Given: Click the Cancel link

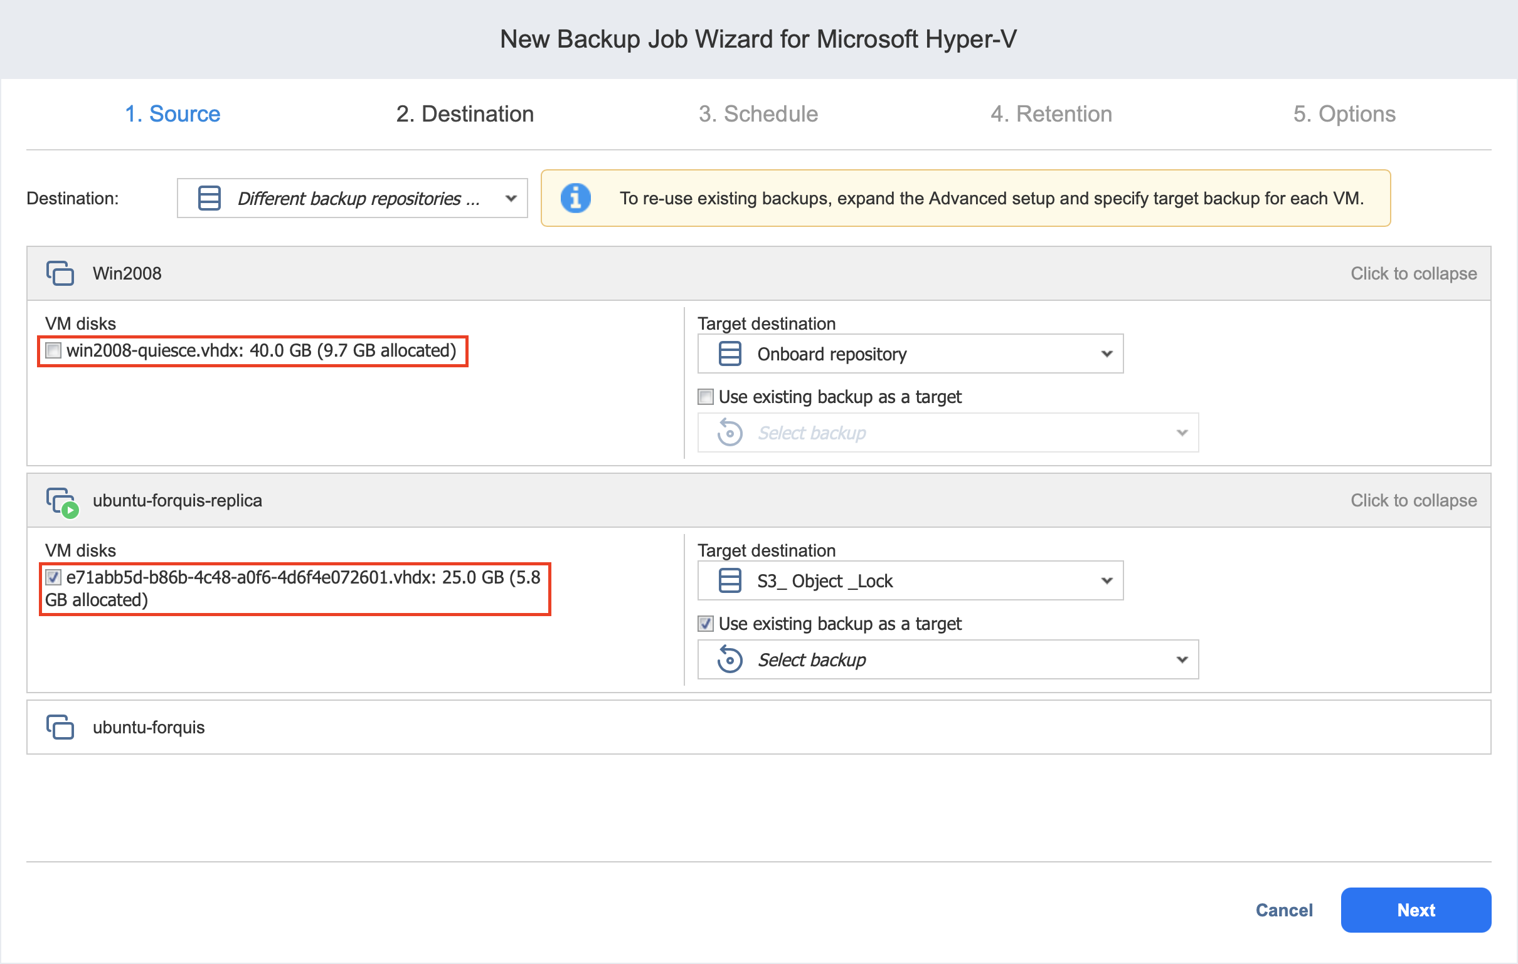Looking at the screenshot, I should [x=1283, y=911].
